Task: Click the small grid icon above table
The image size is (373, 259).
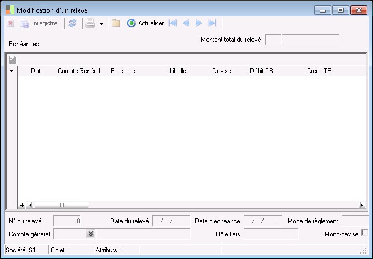Action: (x=12, y=59)
